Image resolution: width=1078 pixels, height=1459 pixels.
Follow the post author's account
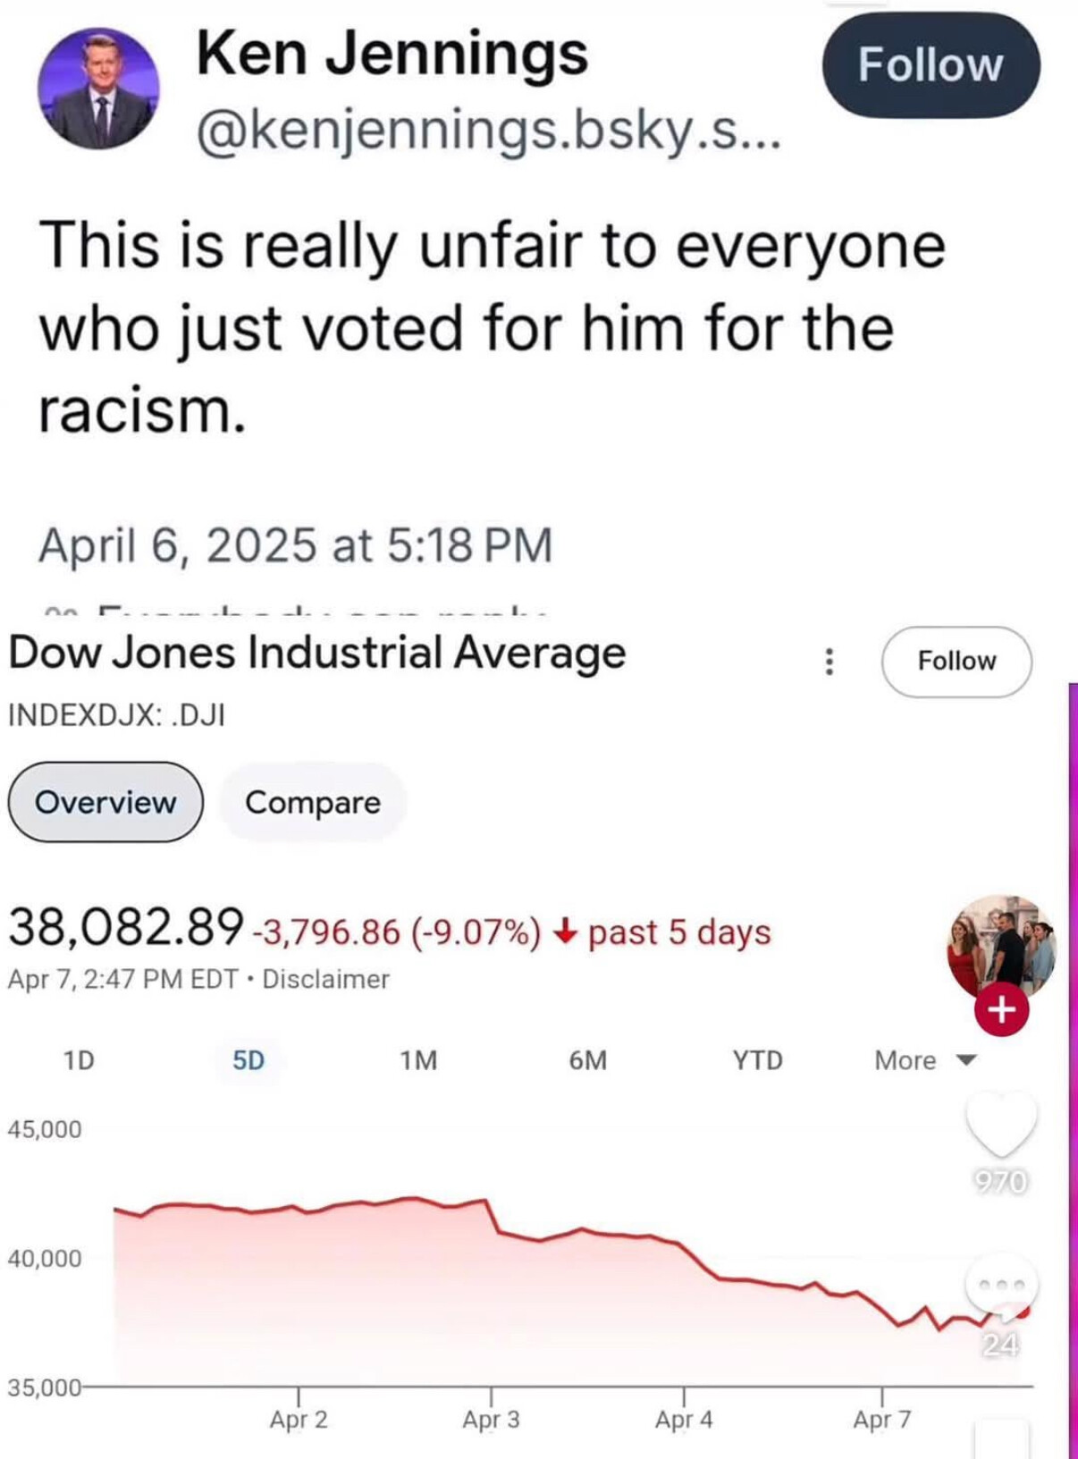point(931,65)
